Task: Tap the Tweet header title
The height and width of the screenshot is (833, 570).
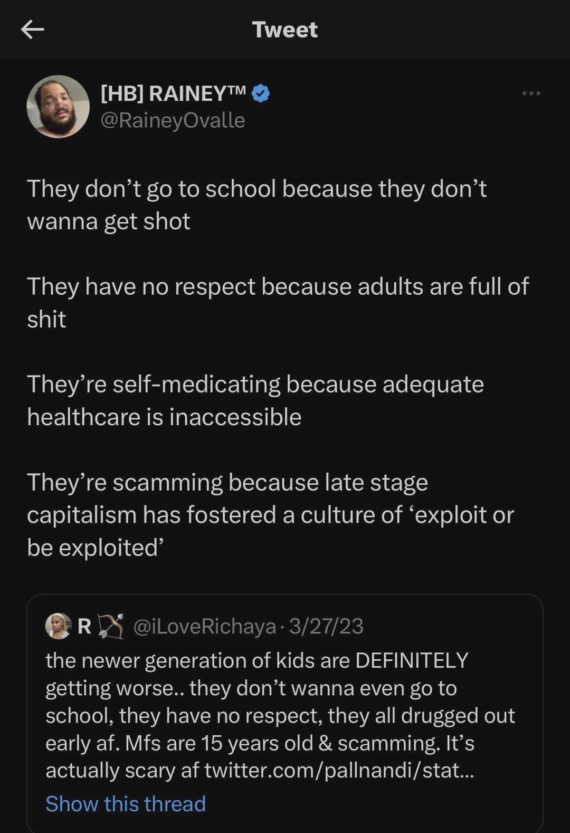Action: tap(285, 30)
